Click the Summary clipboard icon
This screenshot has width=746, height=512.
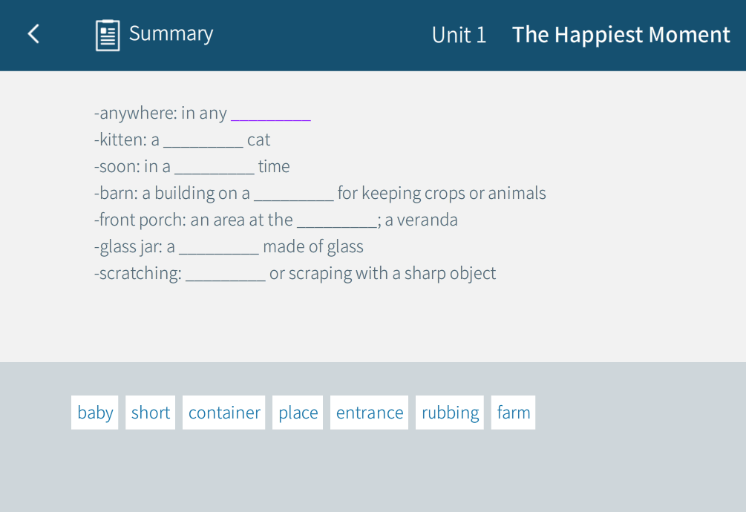[108, 35]
